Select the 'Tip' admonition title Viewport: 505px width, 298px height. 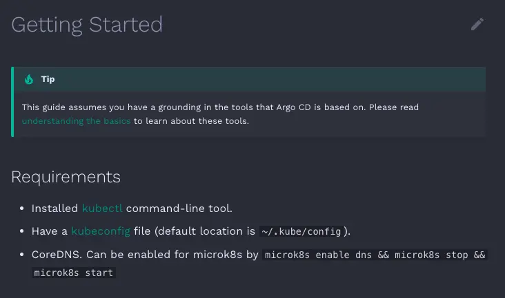pyautogui.click(x=48, y=79)
